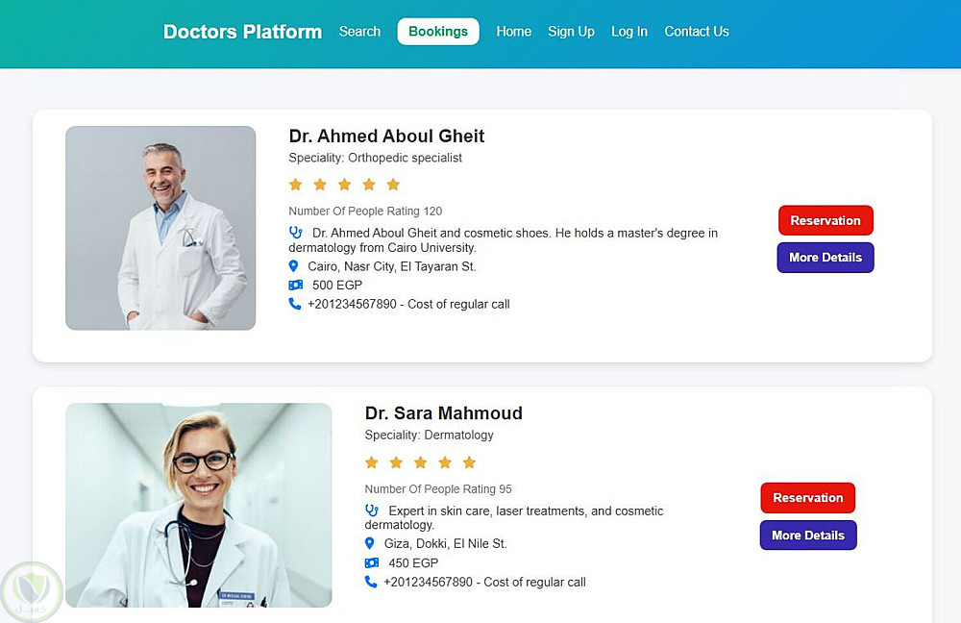Click the money icon next to 500 EGP
Screen dimensions: 961x623
[x=295, y=286]
